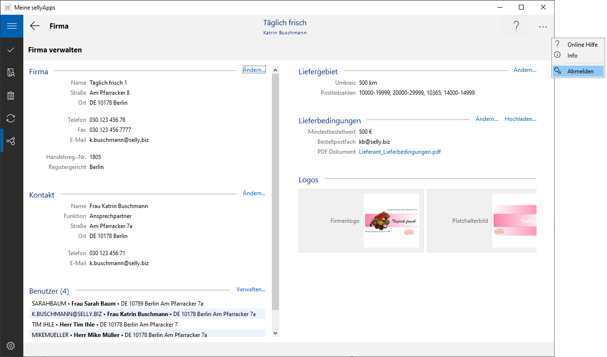Viewport: 607px width, 357px height.
Task: Click Ändern link in Firma section
Action: 254,70
